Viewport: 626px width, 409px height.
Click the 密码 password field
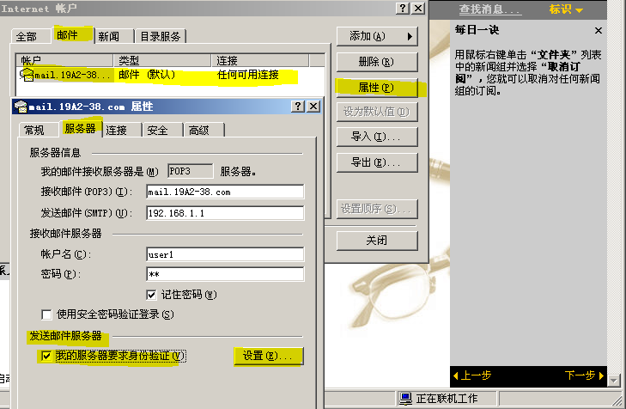(225, 274)
